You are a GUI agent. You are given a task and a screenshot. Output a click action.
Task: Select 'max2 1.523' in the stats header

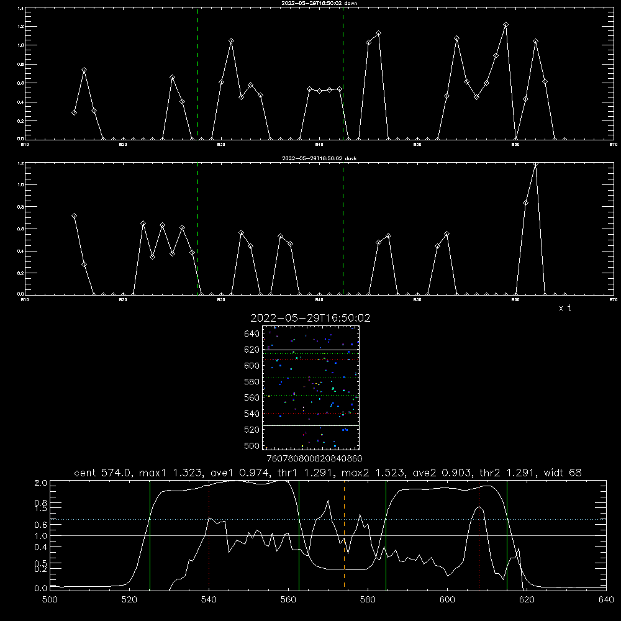[x=374, y=473]
